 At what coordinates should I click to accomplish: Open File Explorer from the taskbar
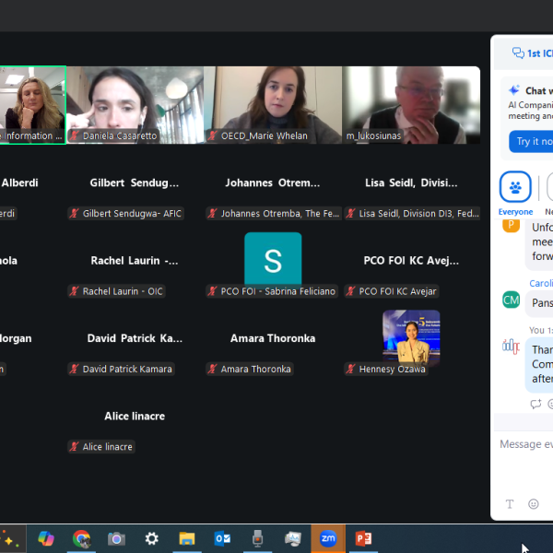click(187, 538)
